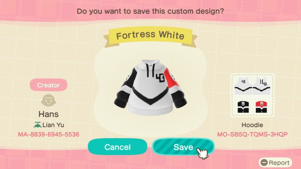
Task: Click the black sleeve pattern thumbnail
Action: point(243,107)
